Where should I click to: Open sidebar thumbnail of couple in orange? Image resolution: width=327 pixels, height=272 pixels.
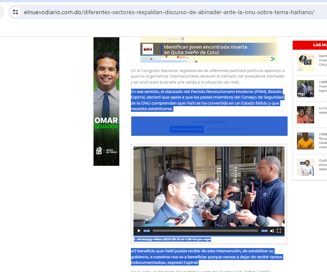(306, 115)
